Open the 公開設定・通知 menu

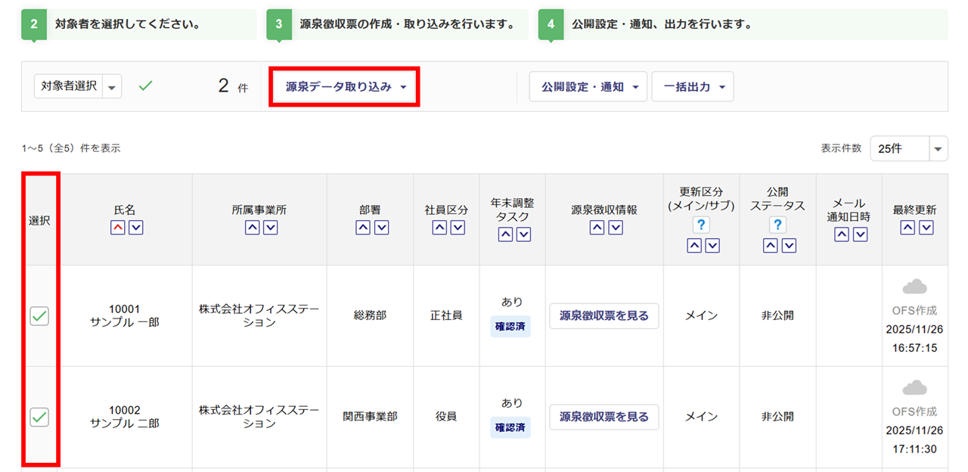pyautogui.click(x=588, y=87)
